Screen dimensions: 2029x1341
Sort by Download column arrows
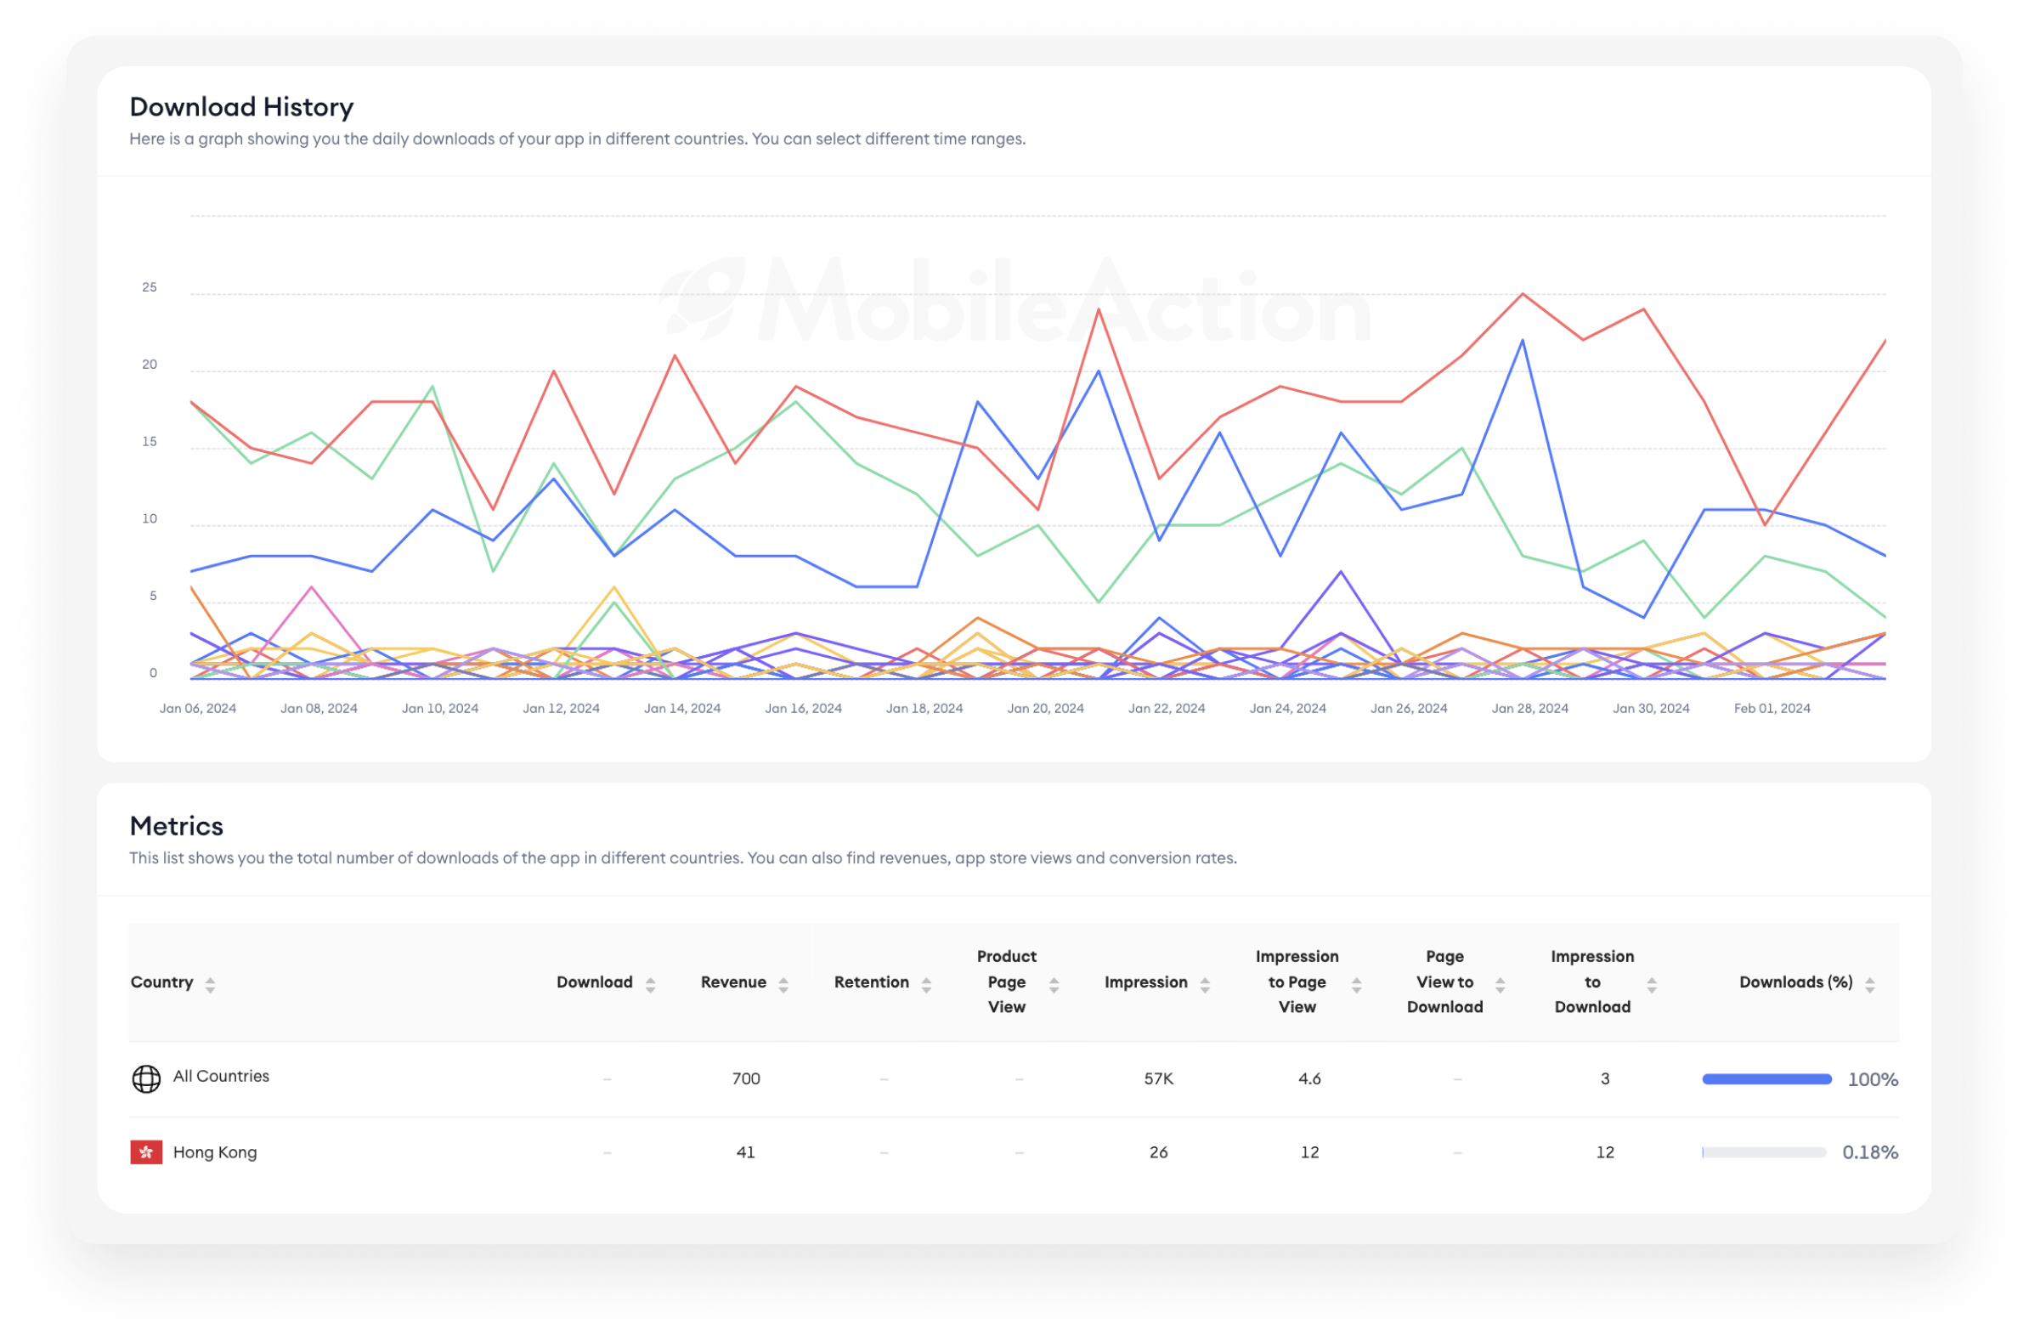(651, 985)
